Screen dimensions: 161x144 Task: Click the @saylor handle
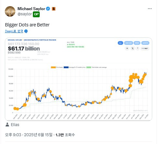click(25, 14)
